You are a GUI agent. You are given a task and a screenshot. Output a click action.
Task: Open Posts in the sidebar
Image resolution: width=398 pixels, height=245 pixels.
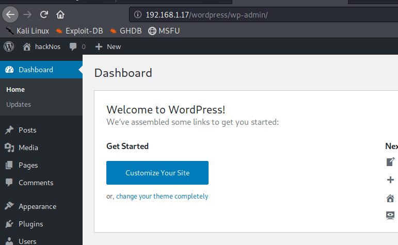point(41,130)
